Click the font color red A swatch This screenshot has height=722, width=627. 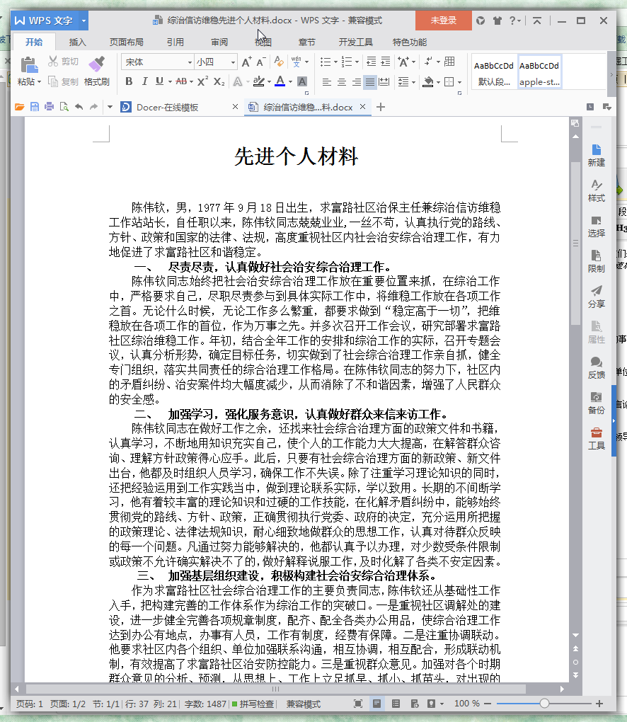tap(280, 81)
